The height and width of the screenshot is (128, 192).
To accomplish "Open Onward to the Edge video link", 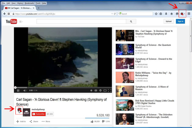I will (x=154, y=60).
